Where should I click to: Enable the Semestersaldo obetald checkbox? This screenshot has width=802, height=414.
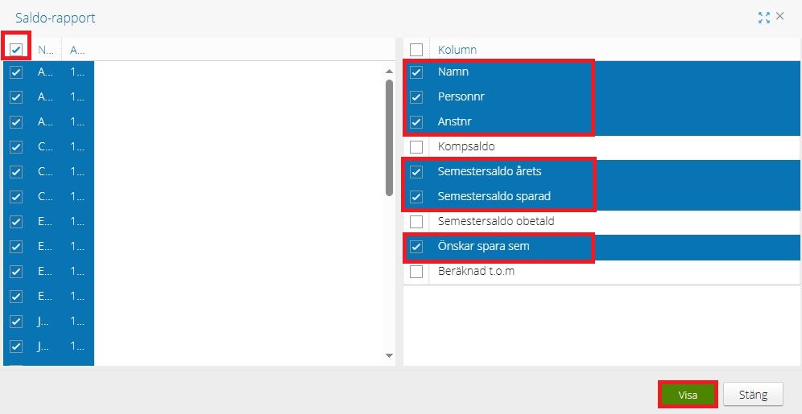coord(416,222)
